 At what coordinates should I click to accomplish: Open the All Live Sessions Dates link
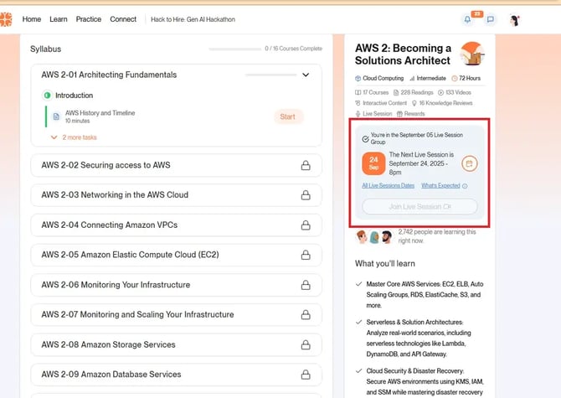pos(388,186)
